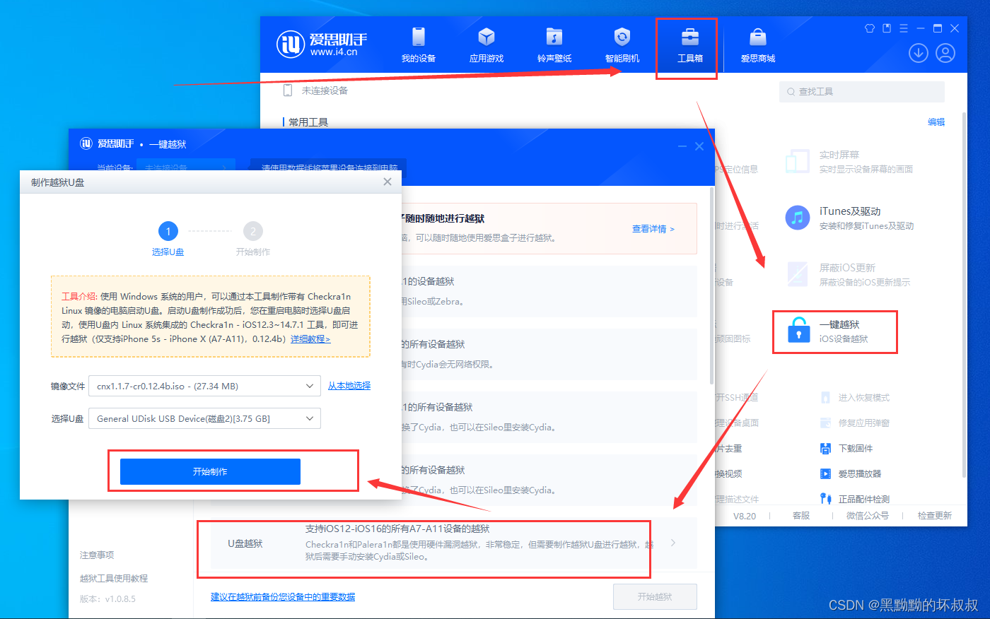990x619 pixels.
Task: Click 从本地选择 link
Action: coord(349,386)
